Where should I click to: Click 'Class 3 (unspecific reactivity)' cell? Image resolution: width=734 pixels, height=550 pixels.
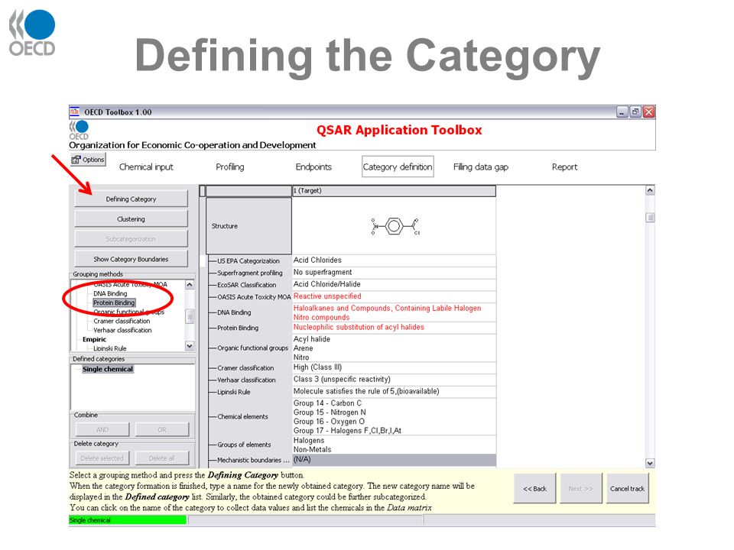point(394,380)
